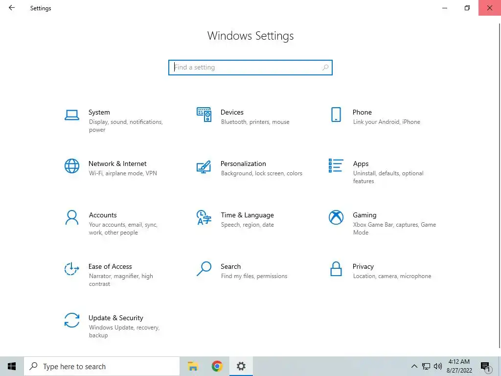Viewport: 501px width, 376px height.
Task: Click "Your accounts, email, sync, work, other people"
Action: pyautogui.click(x=123, y=229)
